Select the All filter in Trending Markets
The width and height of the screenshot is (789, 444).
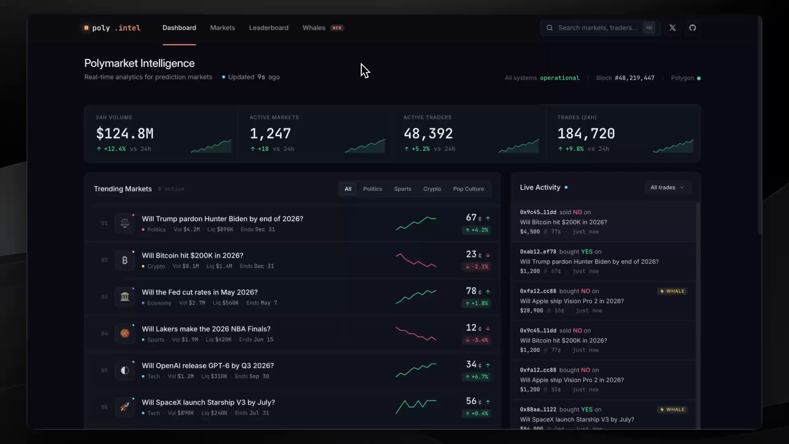(348, 189)
